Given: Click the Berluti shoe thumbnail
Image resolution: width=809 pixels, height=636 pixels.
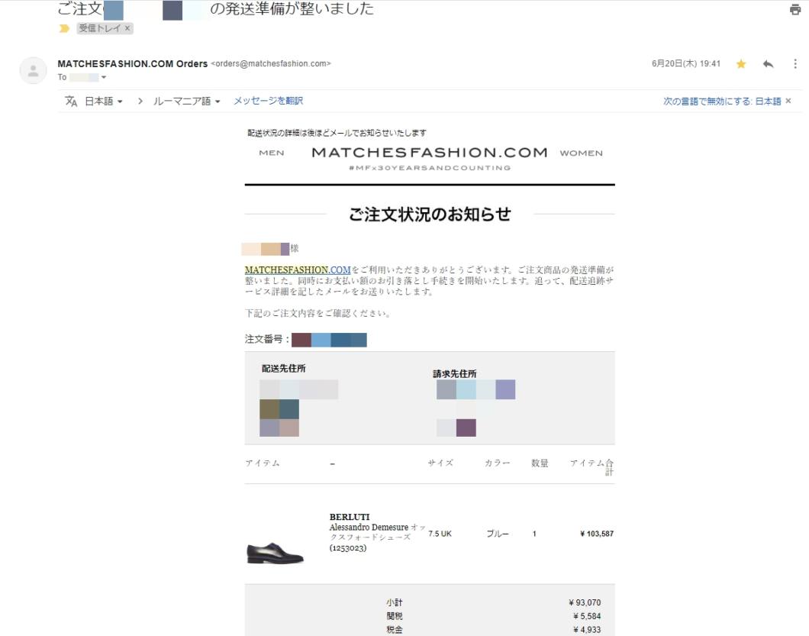Looking at the screenshot, I should point(276,553).
